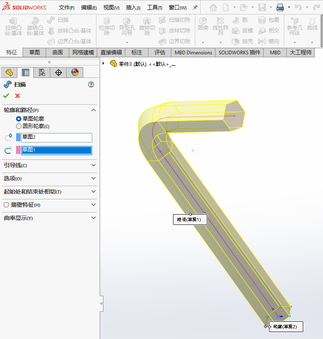Image resolution: width=323 pixels, height=339 pixels.
Task: Click the 草图1 path selection field
Action: click(56, 150)
